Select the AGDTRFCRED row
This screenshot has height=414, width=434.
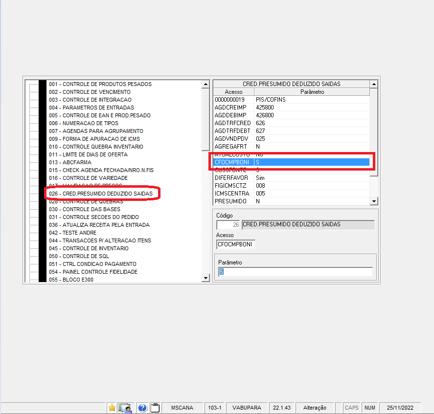tap(292, 123)
